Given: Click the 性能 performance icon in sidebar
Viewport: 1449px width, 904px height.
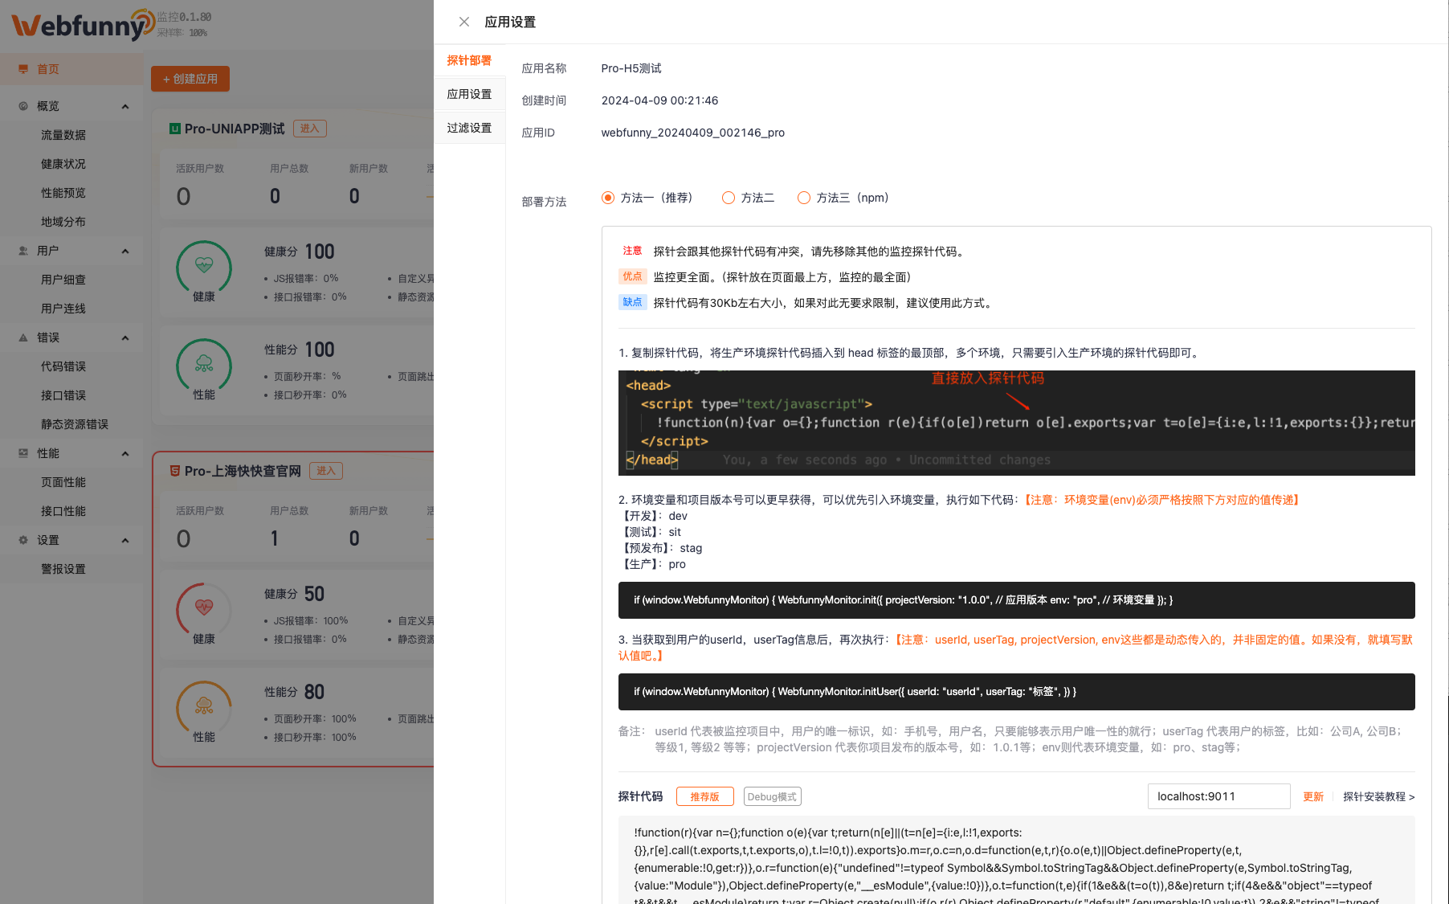Looking at the screenshot, I should point(23,453).
